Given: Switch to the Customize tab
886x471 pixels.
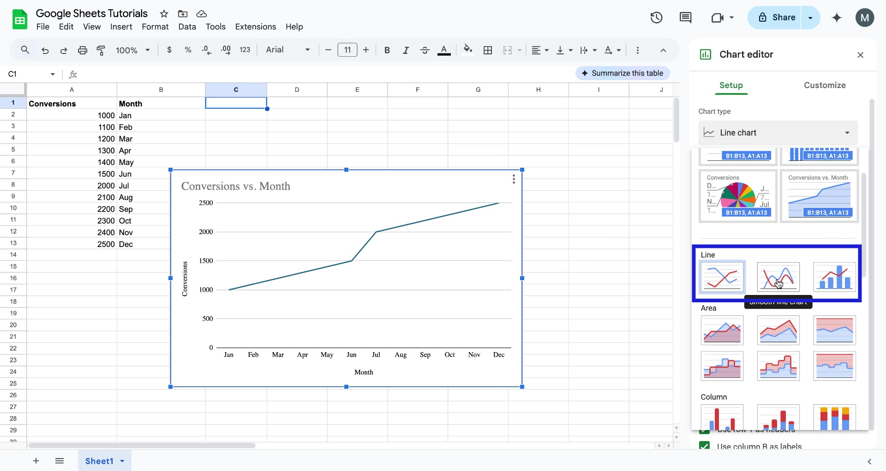Looking at the screenshot, I should click(x=825, y=85).
